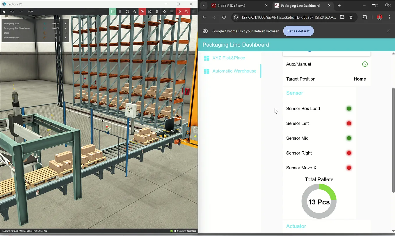Screen dimensions: 395x236
Task: Click the Actuator section heading
Action: 296,226
